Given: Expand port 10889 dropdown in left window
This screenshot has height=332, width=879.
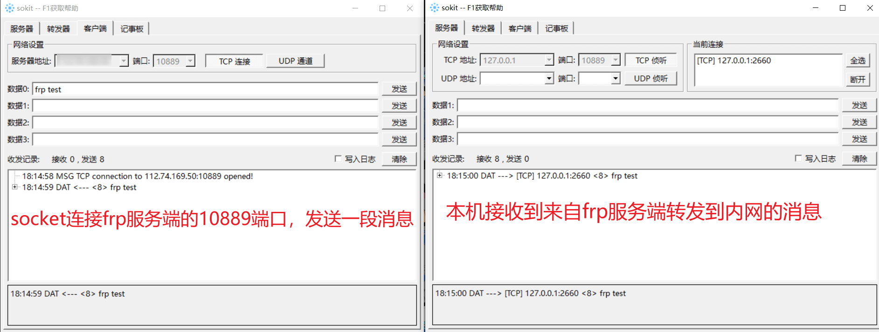Looking at the screenshot, I should 190,61.
